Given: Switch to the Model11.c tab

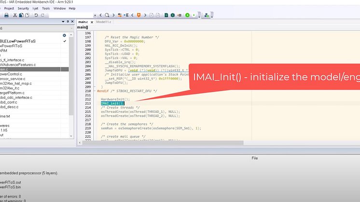Looking at the screenshot, I should click(104, 22).
